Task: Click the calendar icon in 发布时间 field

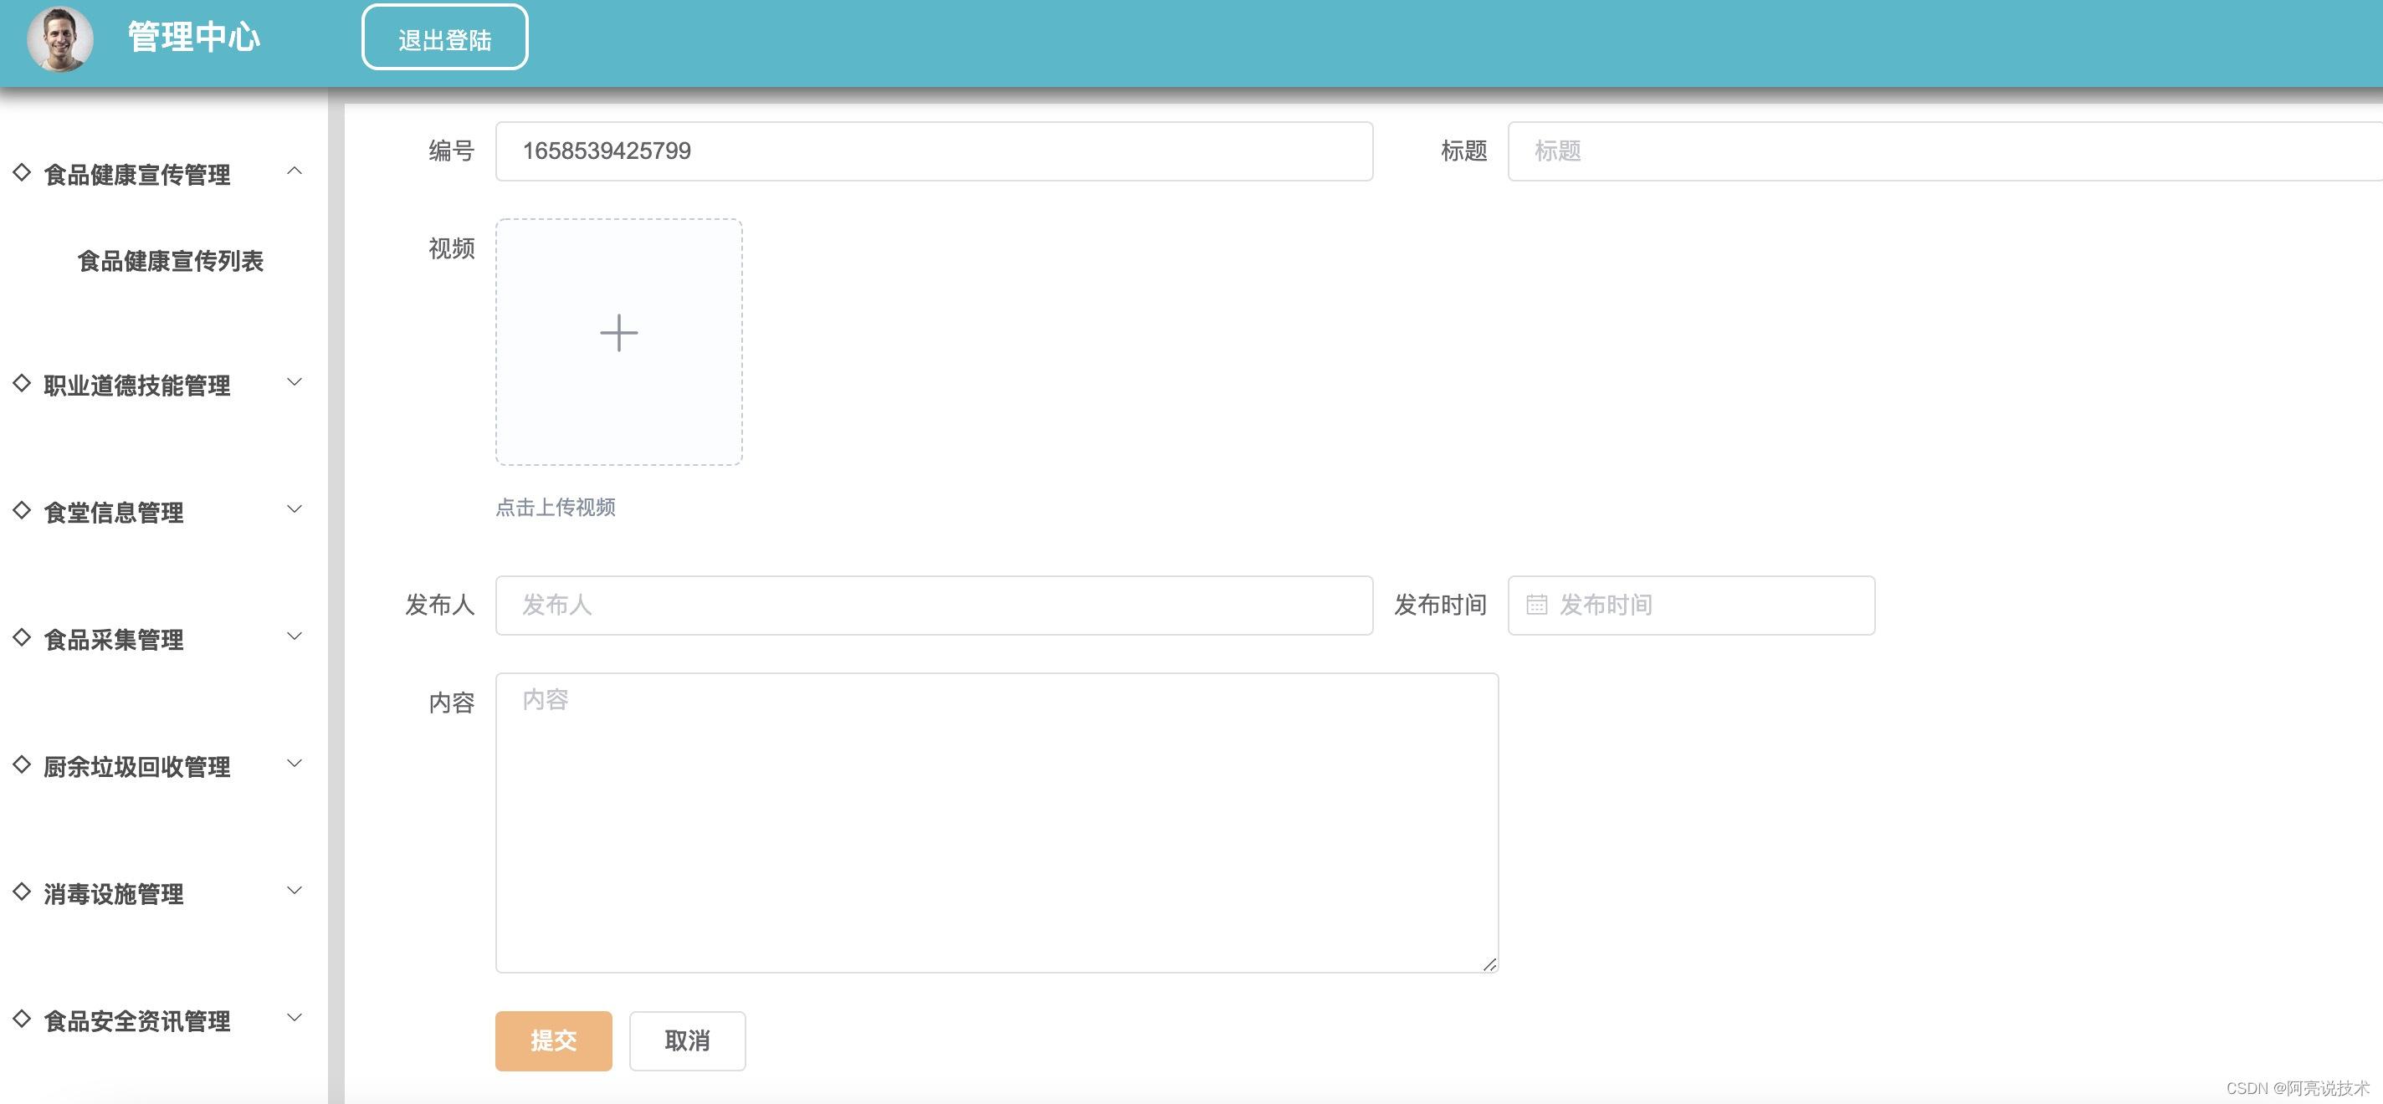Action: 1535,605
